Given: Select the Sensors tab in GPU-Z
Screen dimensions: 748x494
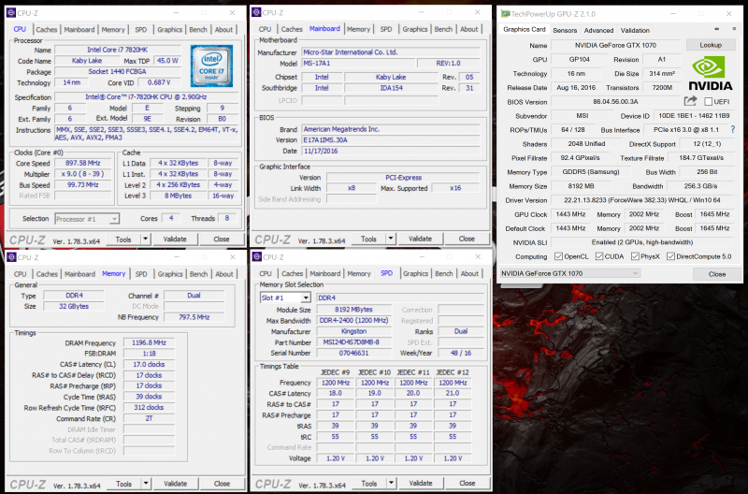Looking at the screenshot, I should (x=565, y=30).
